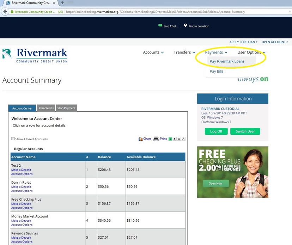Select the largest font size A option
The height and width of the screenshot is (245, 292).
click(183, 139)
